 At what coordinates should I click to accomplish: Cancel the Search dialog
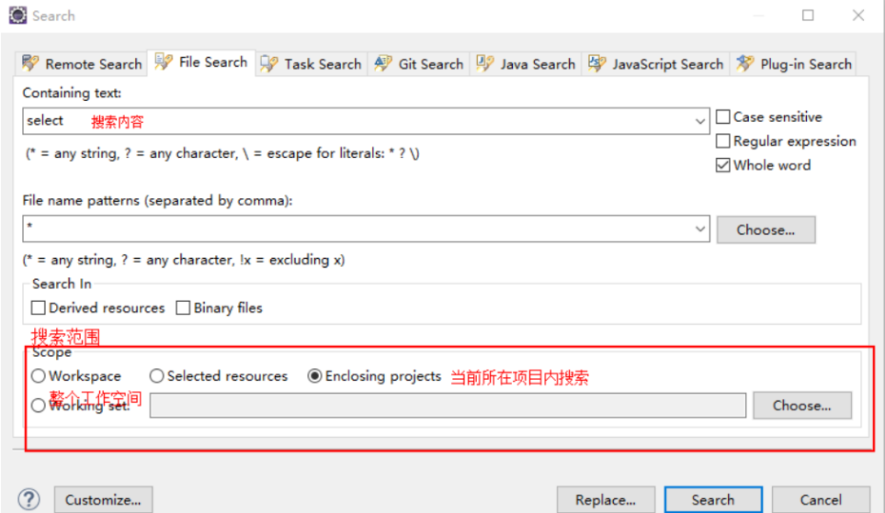click(821, 500)
